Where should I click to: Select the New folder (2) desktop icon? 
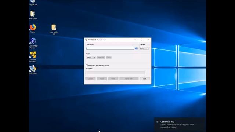pyautogui.click(x=54, y=29)
